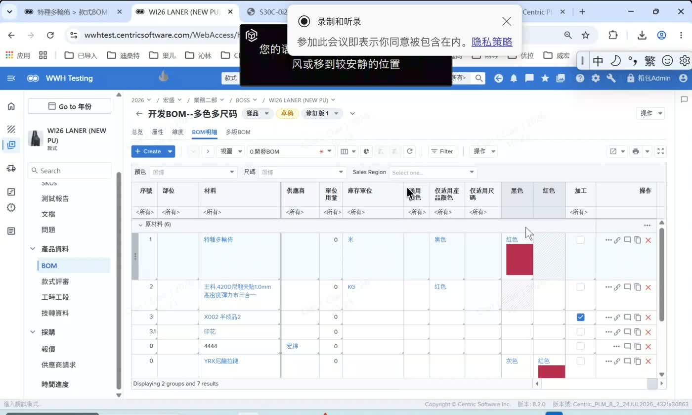Copy the X002 半成品2 row
The image size is (692, 415).
tap(638, 317)
